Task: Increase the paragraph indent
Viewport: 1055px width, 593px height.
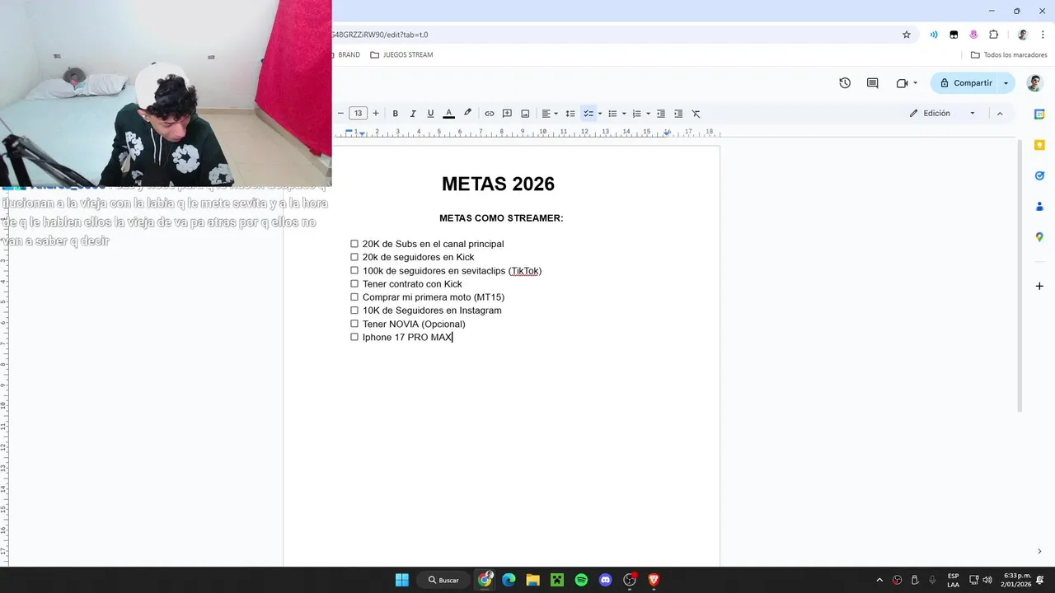Action: [678, 114]
